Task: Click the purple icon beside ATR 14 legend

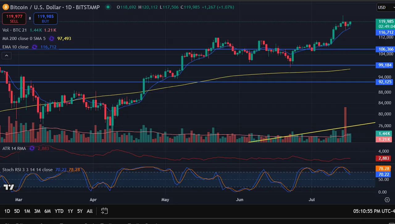Action: 32,148
